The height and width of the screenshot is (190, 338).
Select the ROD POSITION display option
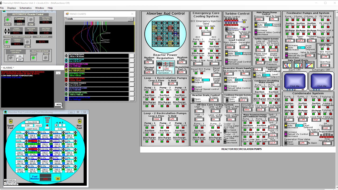tap(10, 180)
